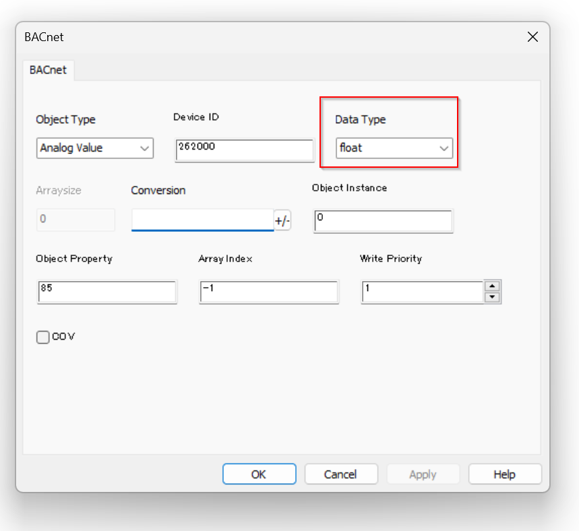Click the Object Type label
Image resolution: width=579 pixels, height=531 pixels.
tap(66, 120)
